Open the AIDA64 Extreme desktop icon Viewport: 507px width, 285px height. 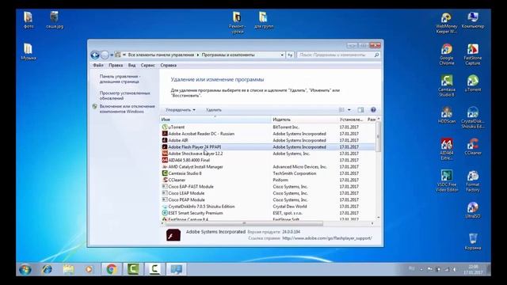tap(447, 150)
